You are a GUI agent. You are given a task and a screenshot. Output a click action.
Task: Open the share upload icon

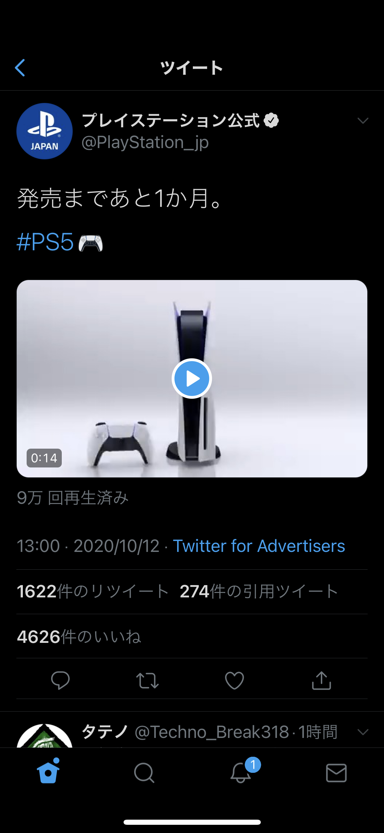(322, 680)
